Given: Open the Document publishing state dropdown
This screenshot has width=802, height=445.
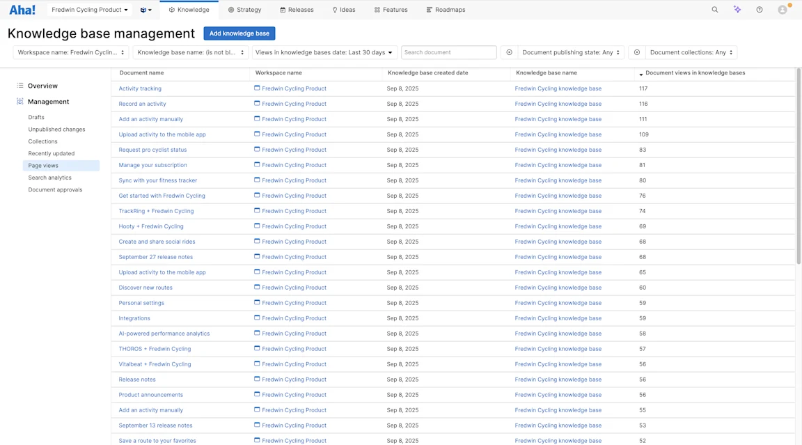Looking at the screenshot, I should [x=571, y=52].
